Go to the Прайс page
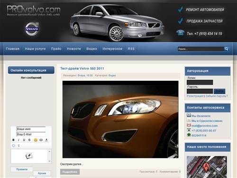Screen dimensions: 237x178 (56, 49)
